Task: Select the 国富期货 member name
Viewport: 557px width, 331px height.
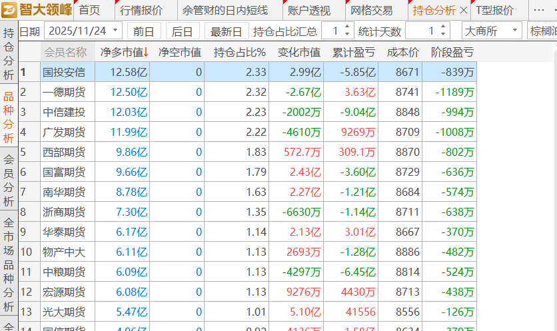Action: (x=64, y=172)
